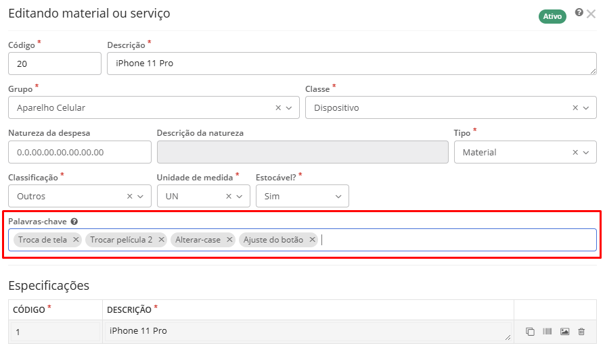
Task: Clear the Classificação selection Outros
Action: [x=130, y=197]
